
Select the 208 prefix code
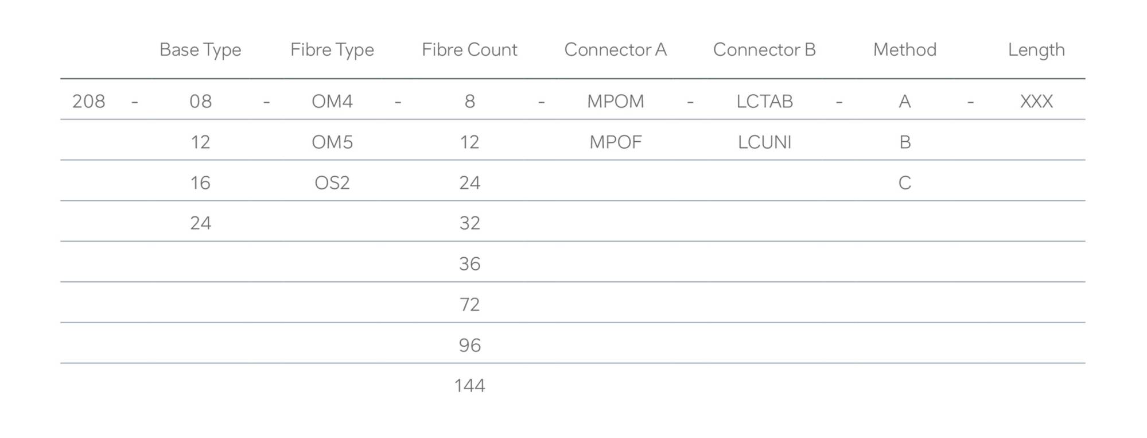click(88, 101)
